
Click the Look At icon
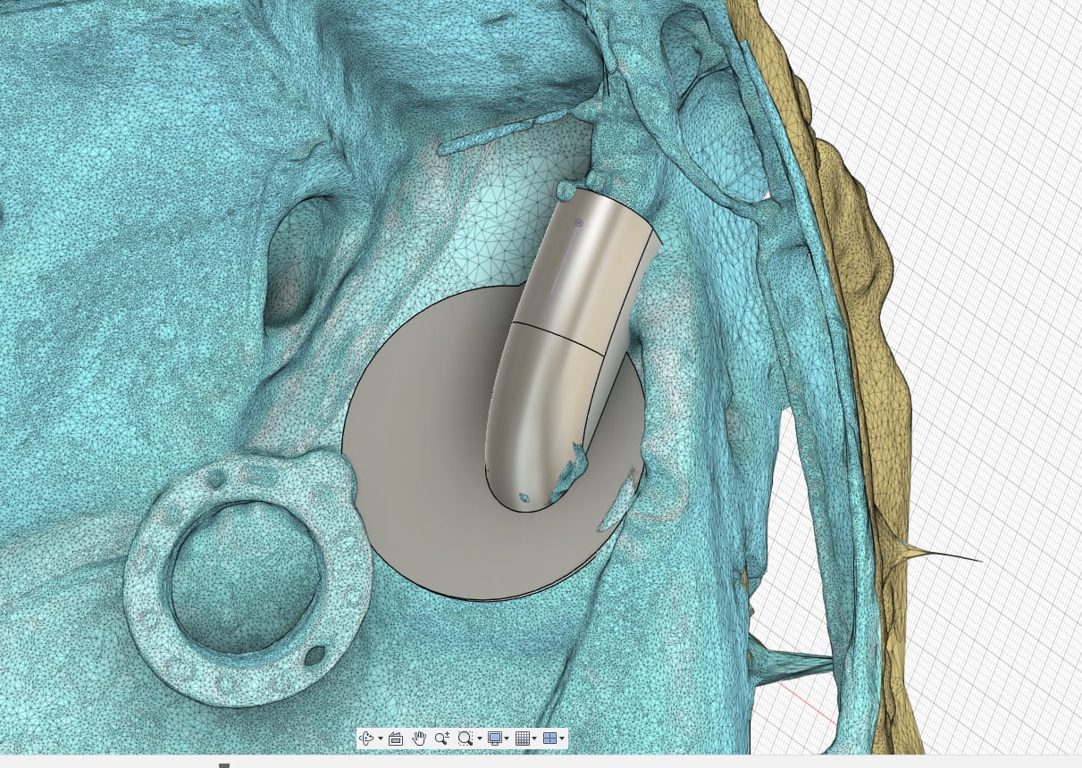point(396,739)
